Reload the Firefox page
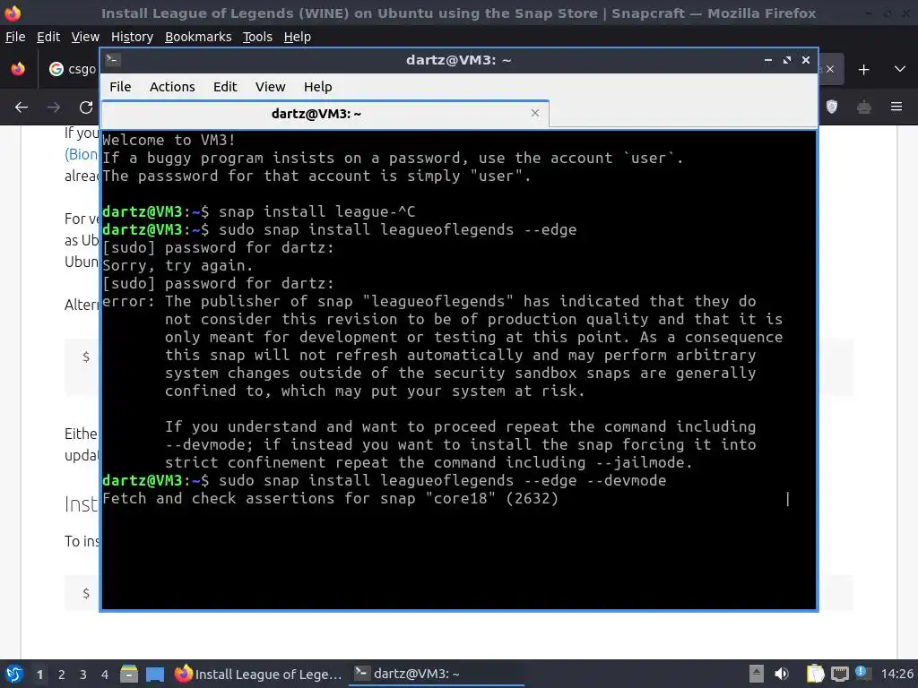 coord(86,107)
